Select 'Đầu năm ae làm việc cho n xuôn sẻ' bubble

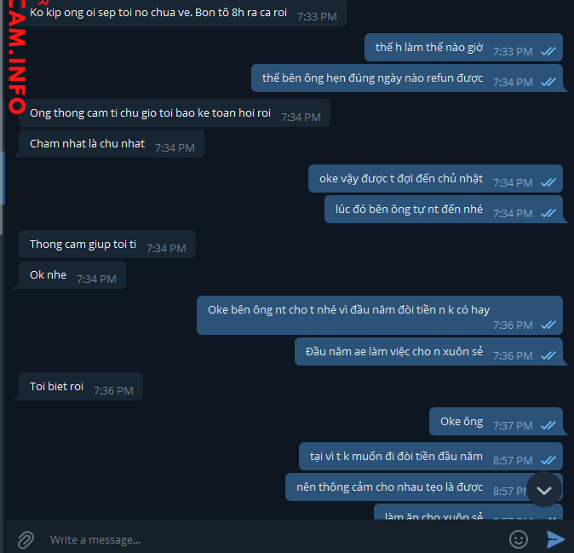428,352
